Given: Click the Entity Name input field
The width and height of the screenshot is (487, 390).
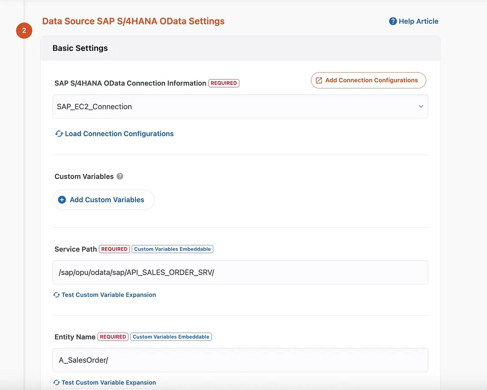Looking at the screenshot, I should [240, 360].
